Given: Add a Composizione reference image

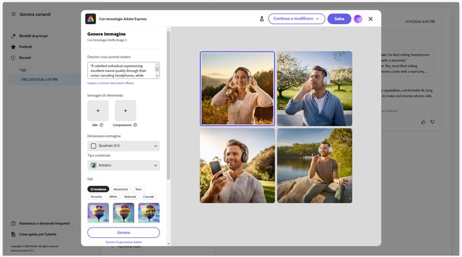Looking at the screenshot, I should (x=126, y=111).
